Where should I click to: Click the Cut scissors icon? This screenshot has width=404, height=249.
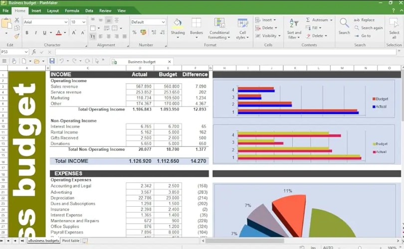point(17,20)
